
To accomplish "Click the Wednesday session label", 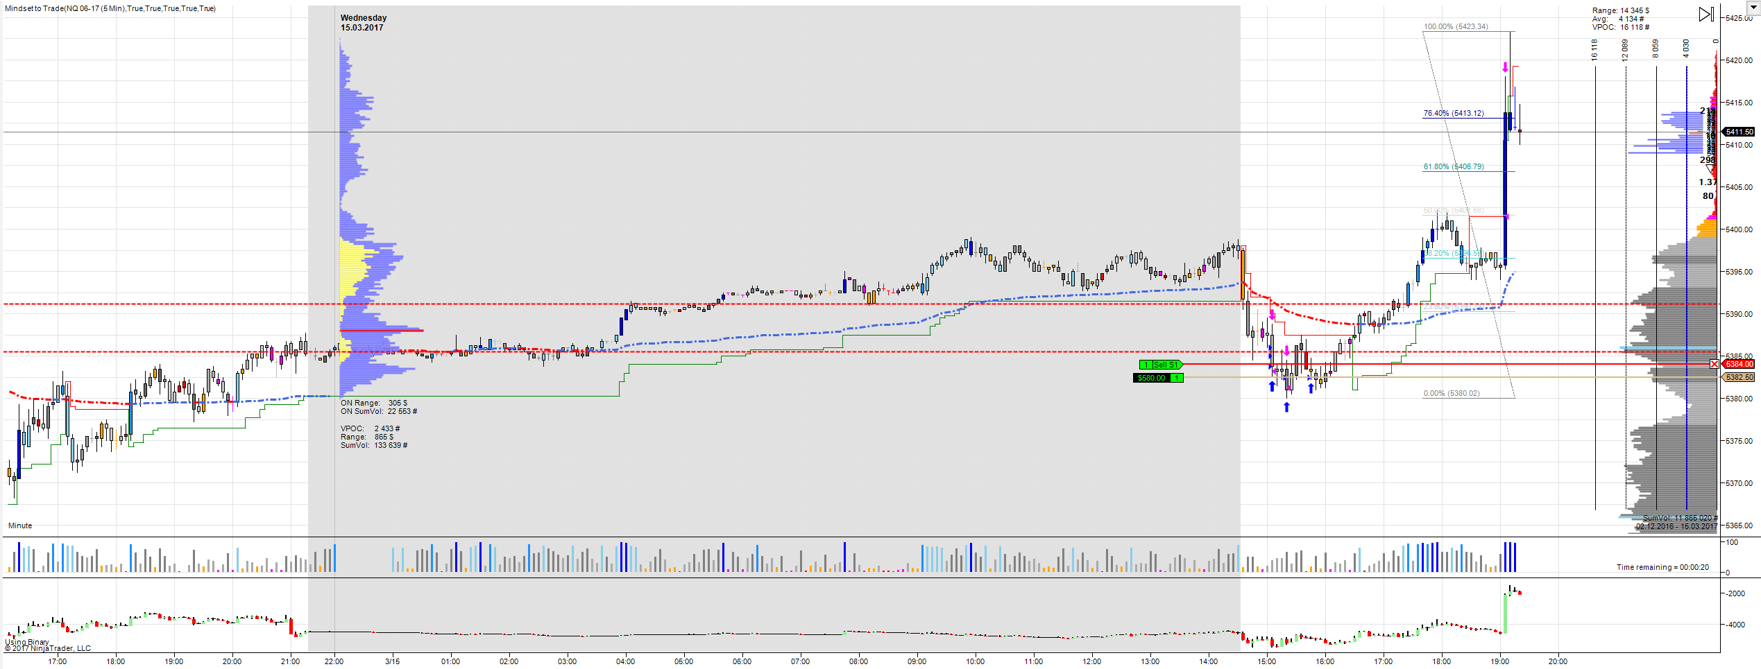I will (364, 18).
